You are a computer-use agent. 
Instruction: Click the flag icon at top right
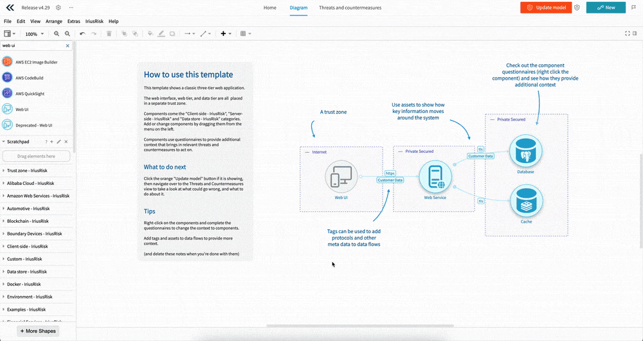(634, 7)
